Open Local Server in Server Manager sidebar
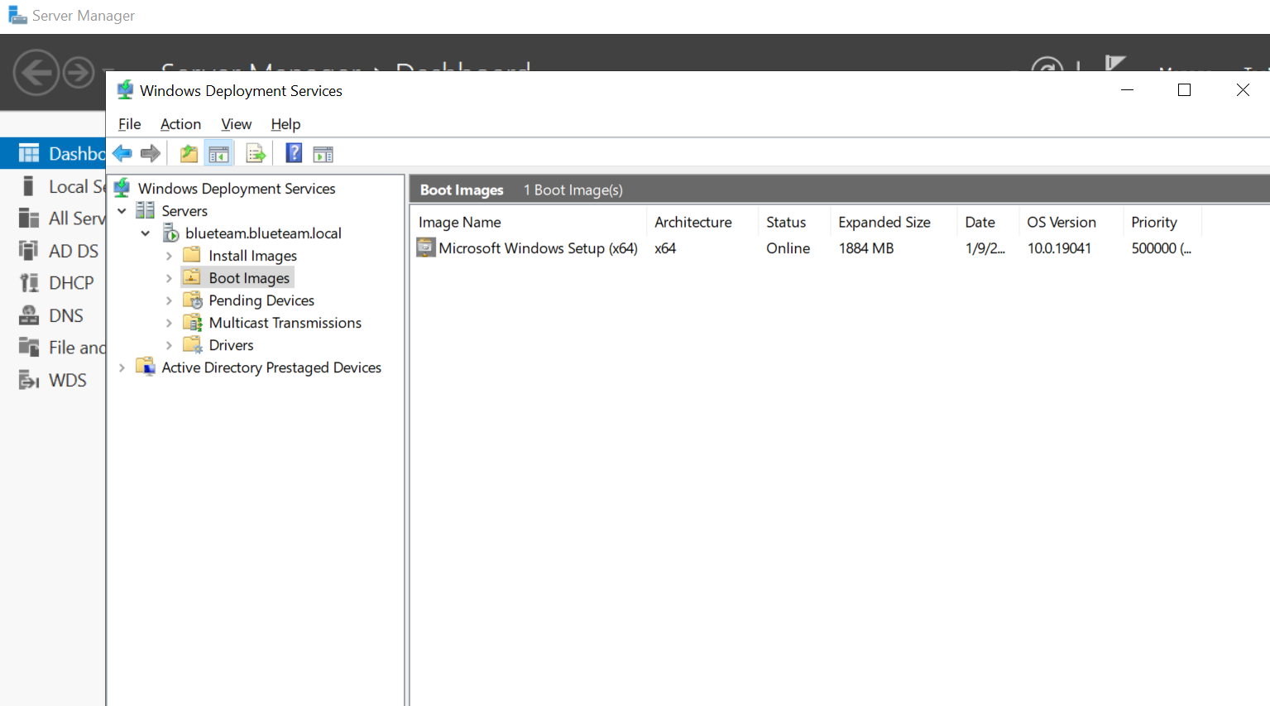Viewport: 1270px width, 706px height. coord(53,186)
